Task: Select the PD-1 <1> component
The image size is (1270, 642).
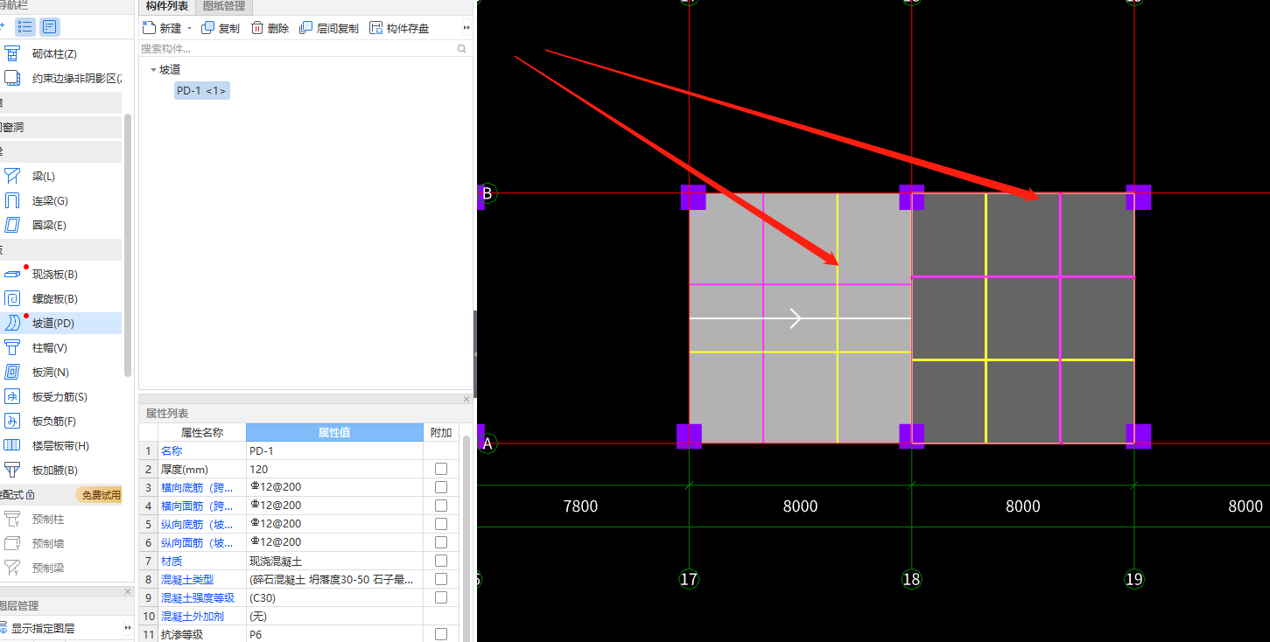Action: coord(202,91)
